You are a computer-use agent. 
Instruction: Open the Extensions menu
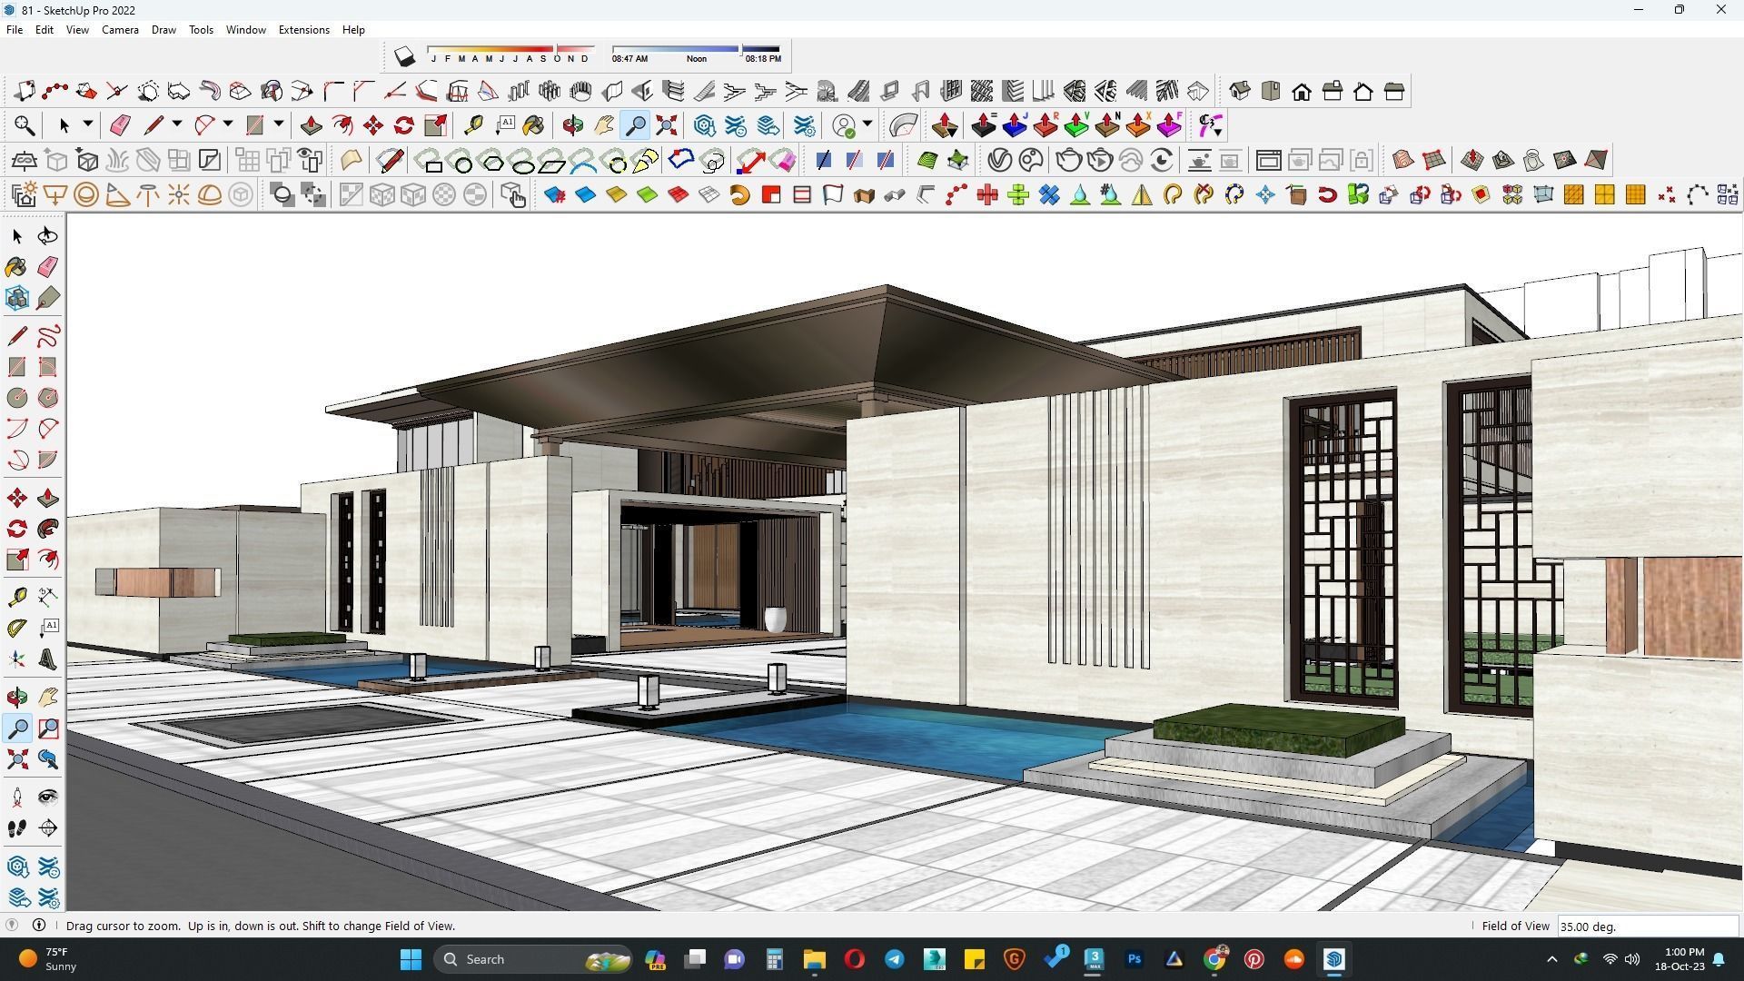(303, 30)
